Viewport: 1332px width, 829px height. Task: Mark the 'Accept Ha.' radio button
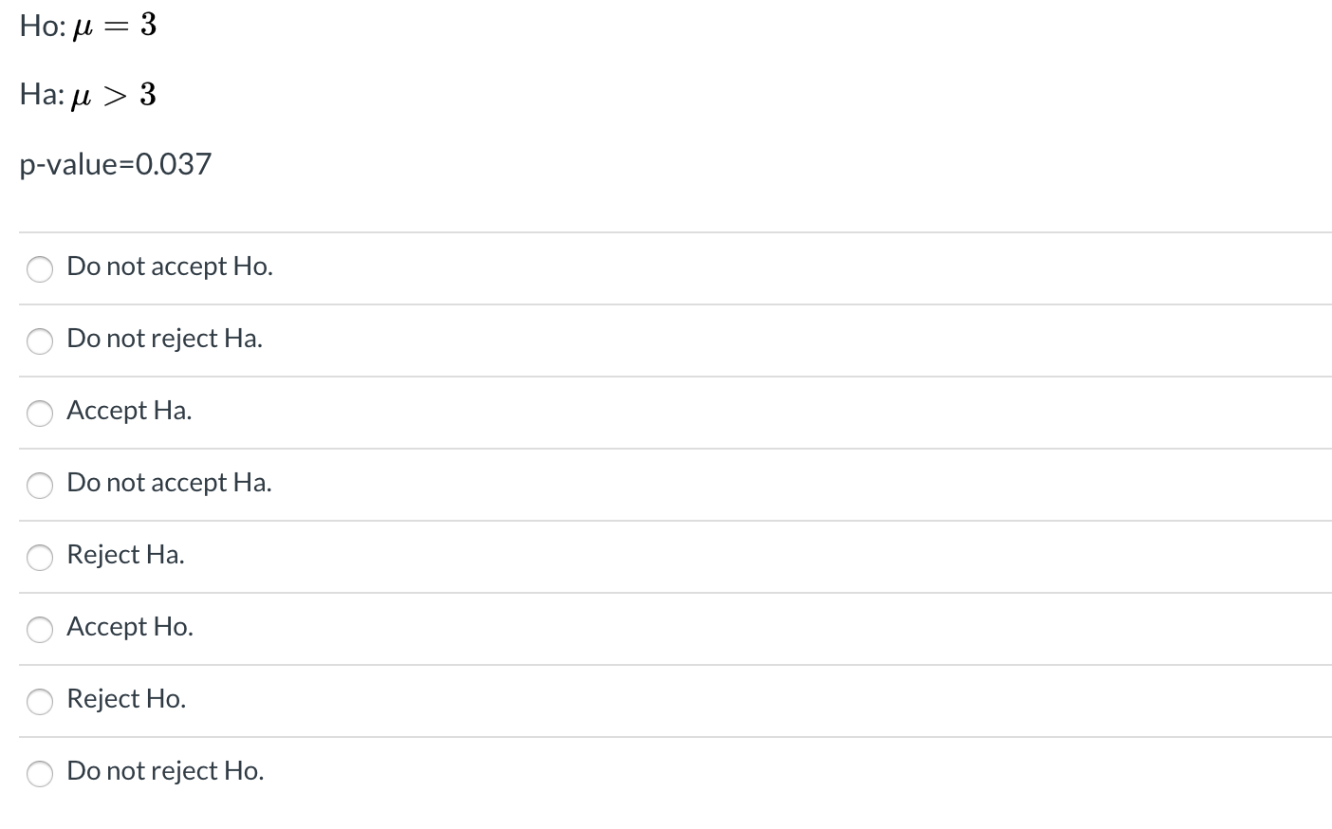40,414
